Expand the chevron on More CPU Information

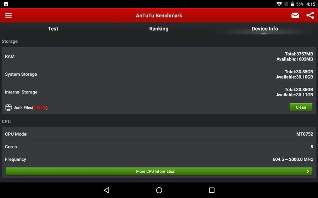coord(308,171)
